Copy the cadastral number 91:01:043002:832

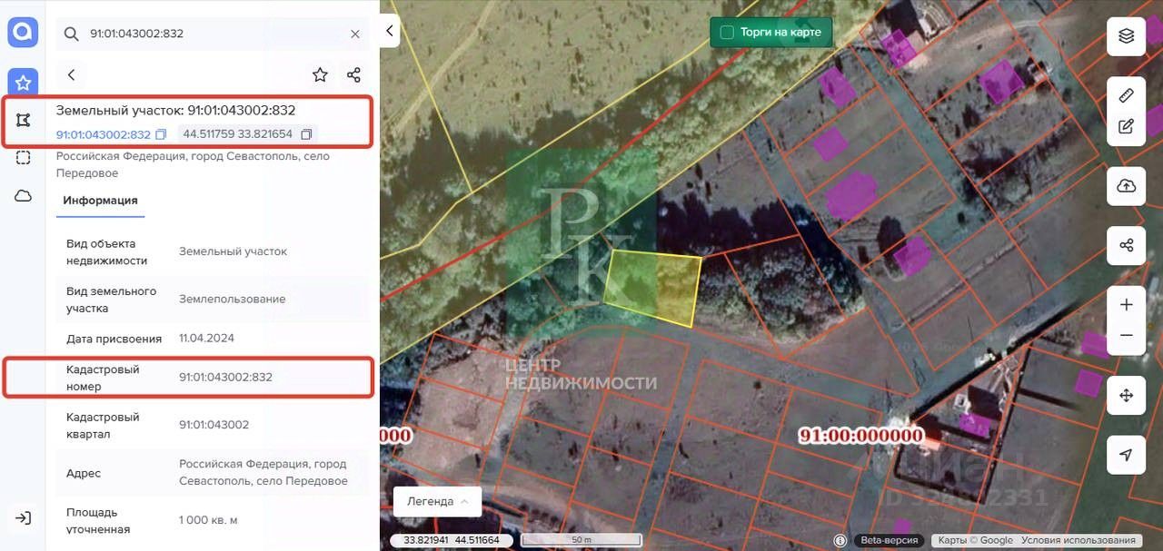tap(161, 134)
